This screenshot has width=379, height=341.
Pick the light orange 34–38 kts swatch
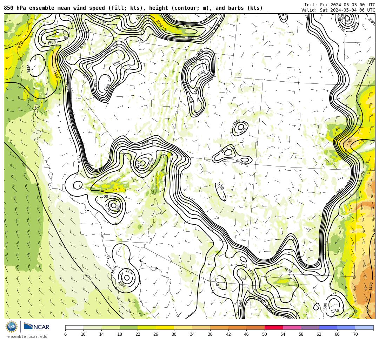pos(201,327)
